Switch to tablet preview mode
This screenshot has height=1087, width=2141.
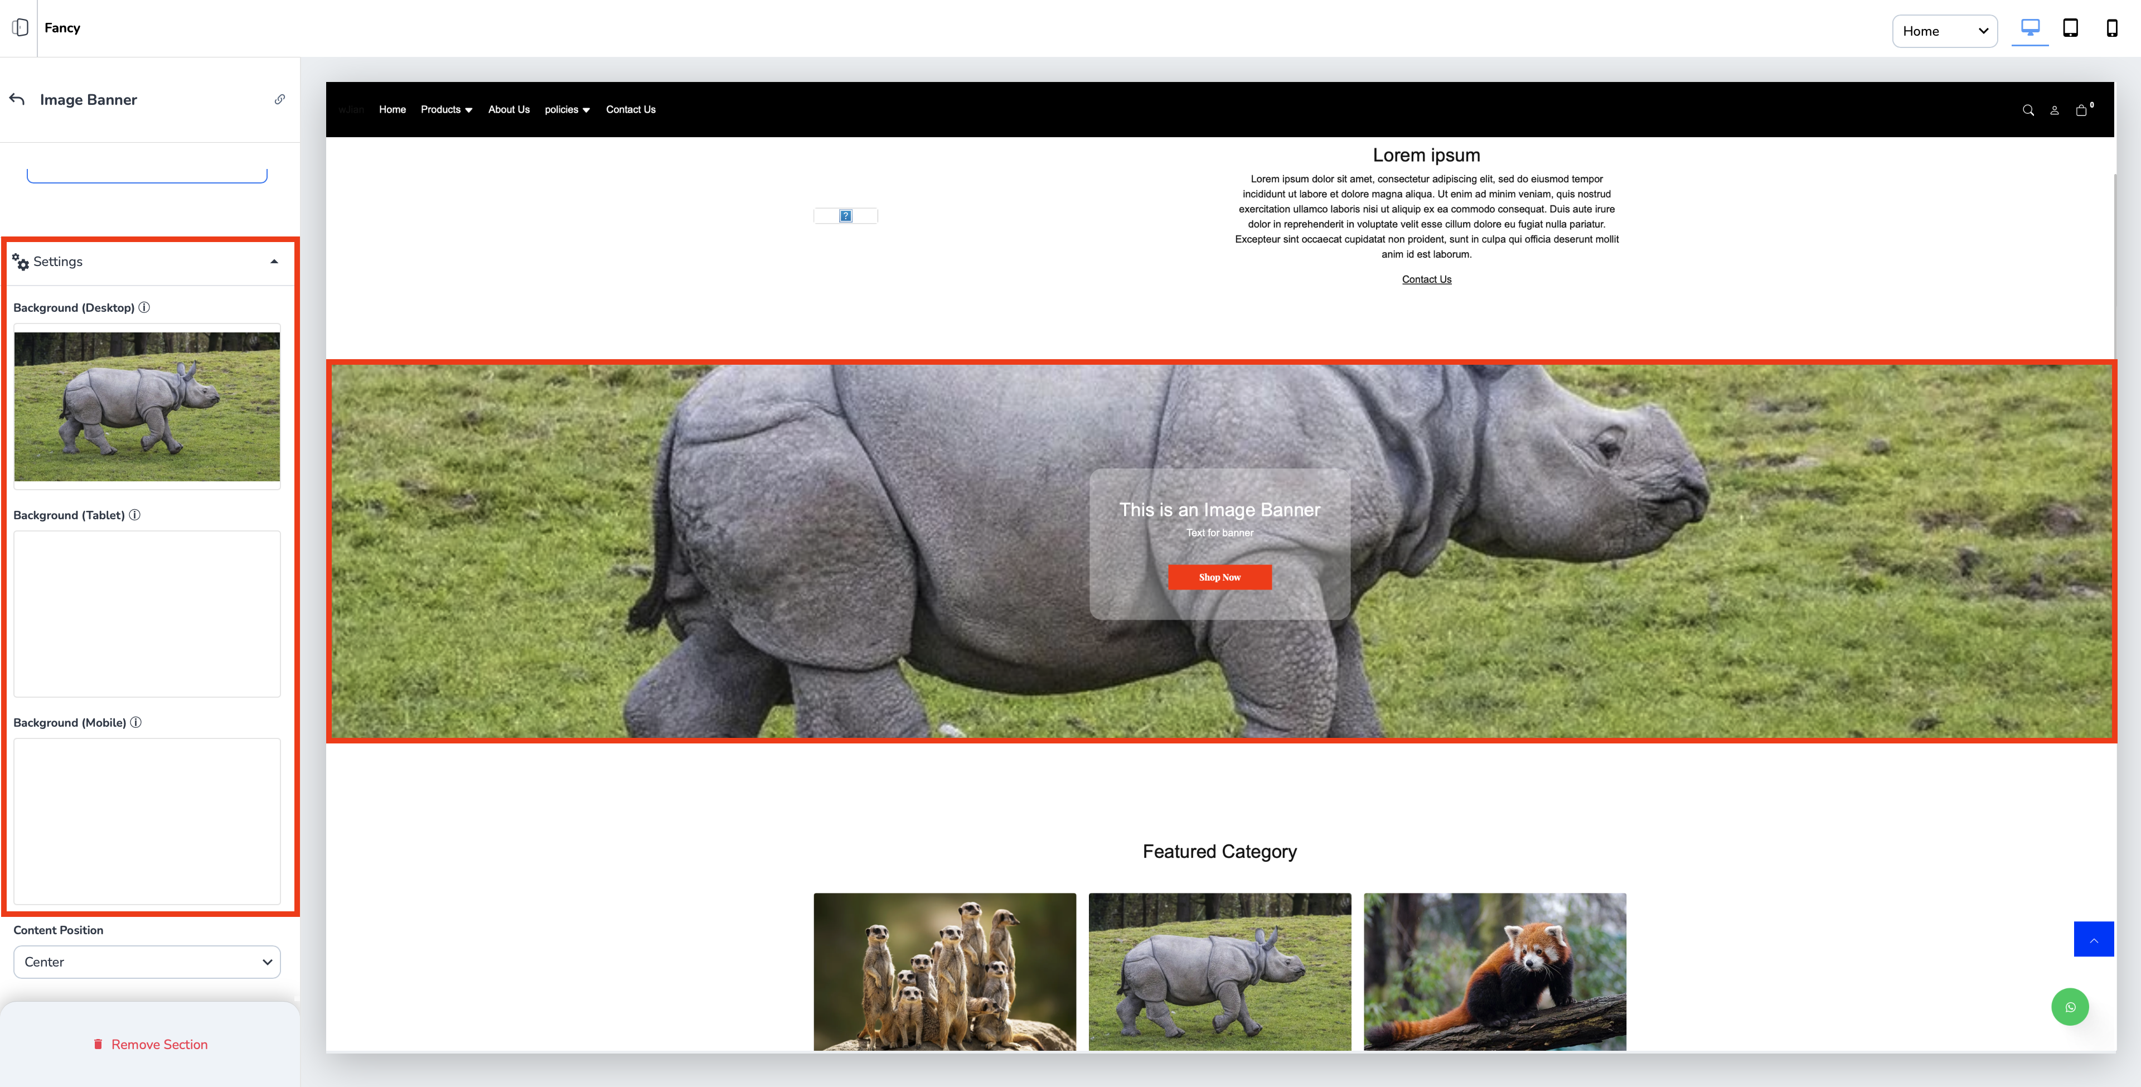tap(2070, 29)
